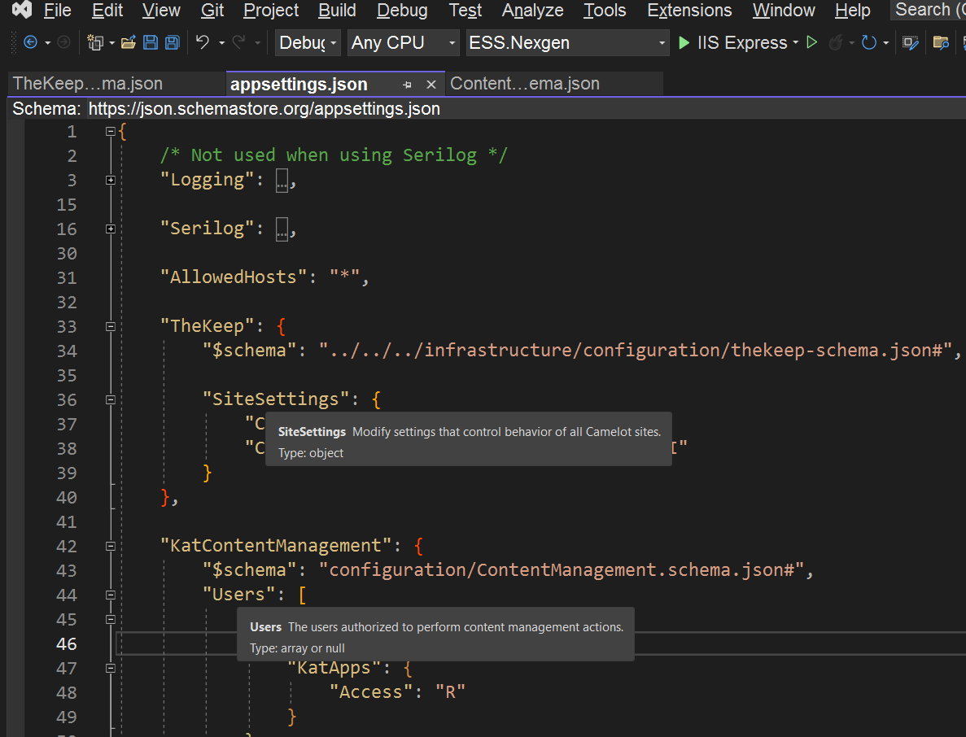Image resolution: width=966 pixels, height=737 pixels.
Task: Open the Debug menu
Action: pos(402,11)
